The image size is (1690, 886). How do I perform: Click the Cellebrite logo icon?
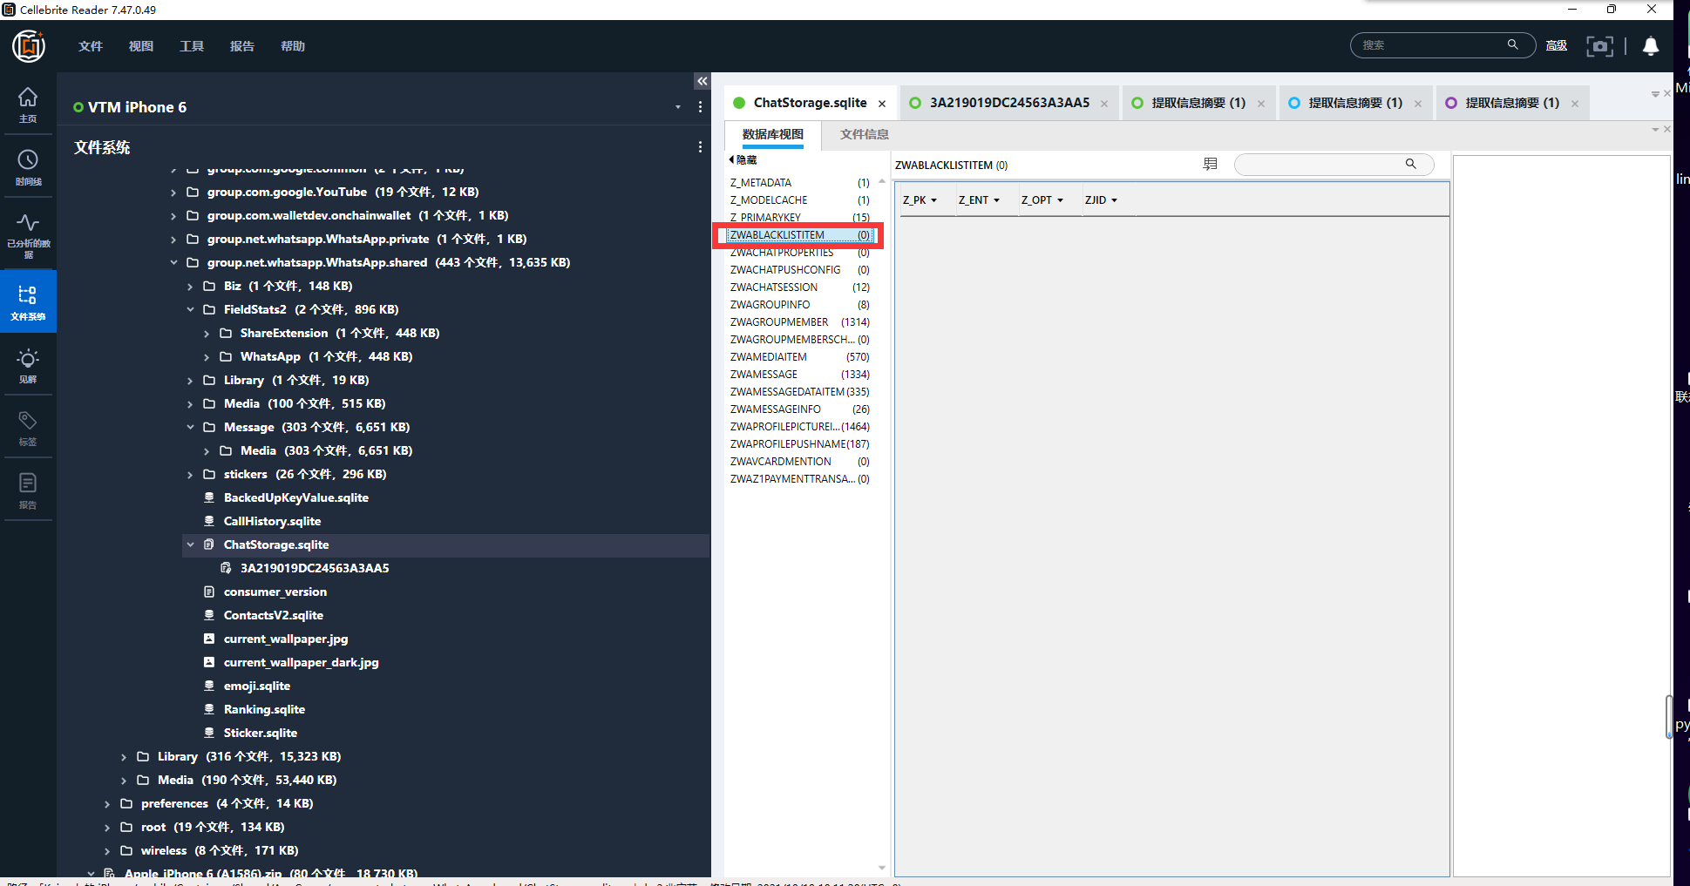click(29, 46)
